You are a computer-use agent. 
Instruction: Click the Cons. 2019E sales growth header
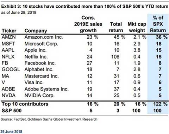coord(88,24)
